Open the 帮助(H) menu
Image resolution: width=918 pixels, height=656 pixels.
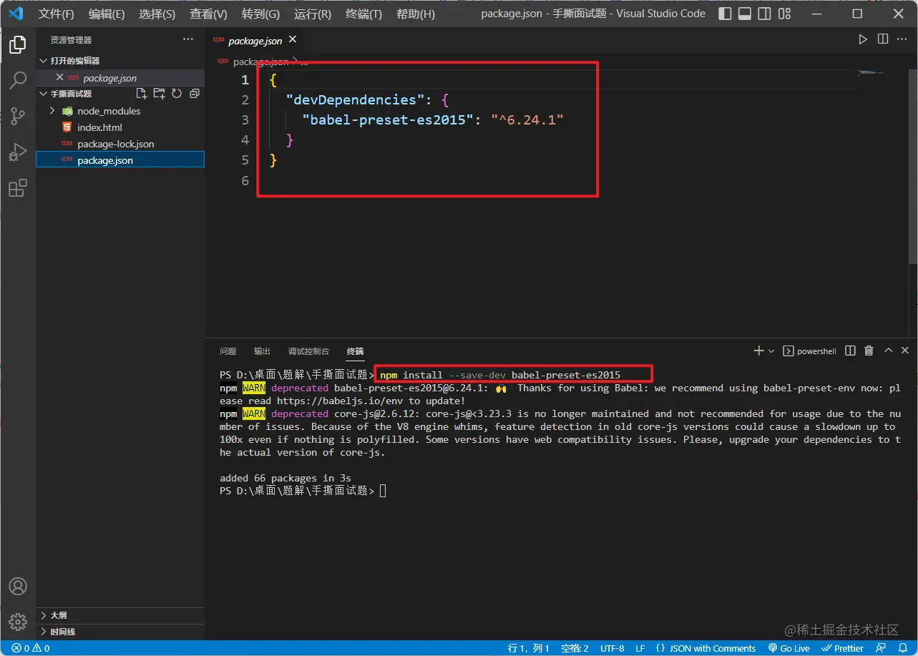[x=416, y=14]
